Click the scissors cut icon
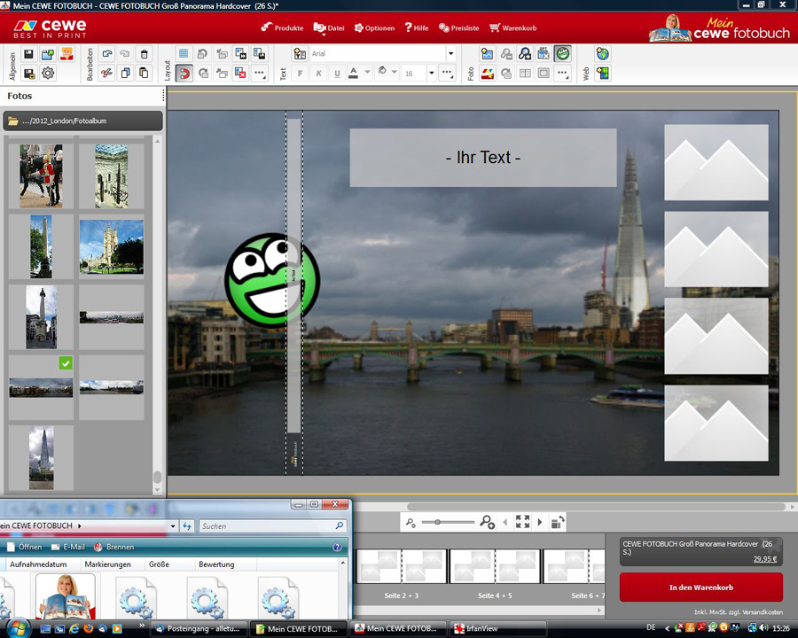This screenshot has width=798, height=638. coord(106,74)
